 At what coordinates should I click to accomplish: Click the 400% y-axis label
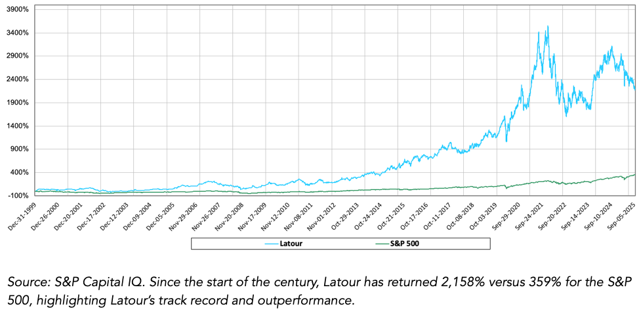[x=20, y=172]
